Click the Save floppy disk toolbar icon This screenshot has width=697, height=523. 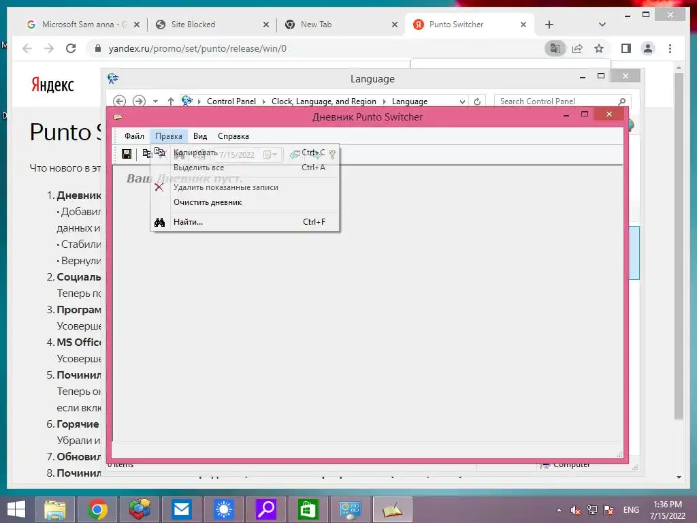pyautogui.click(x=127, y=154)
